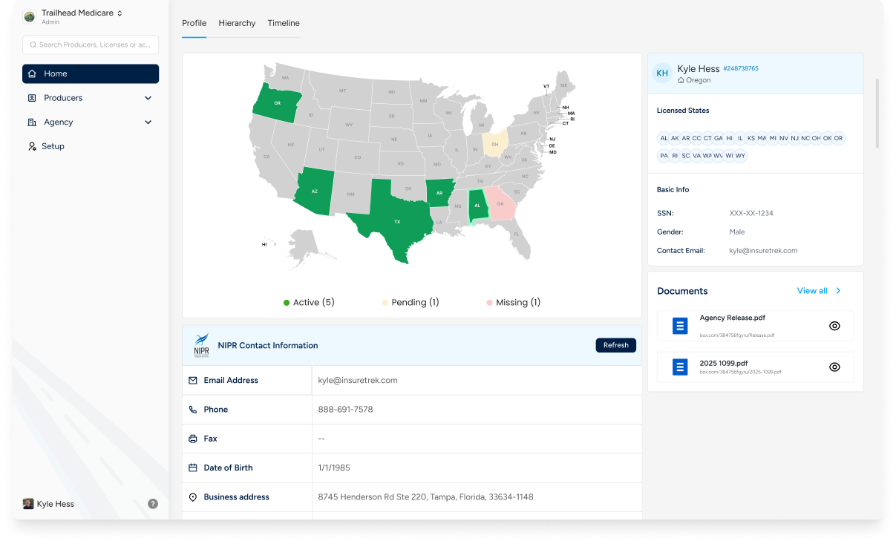This screenshot has width=896, height=544.
Task: Switch to the Hierarchy tab
Action: 237,23
